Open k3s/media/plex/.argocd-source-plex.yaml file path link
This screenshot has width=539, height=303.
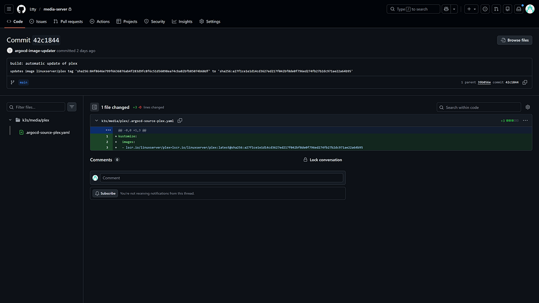(137, 121)
